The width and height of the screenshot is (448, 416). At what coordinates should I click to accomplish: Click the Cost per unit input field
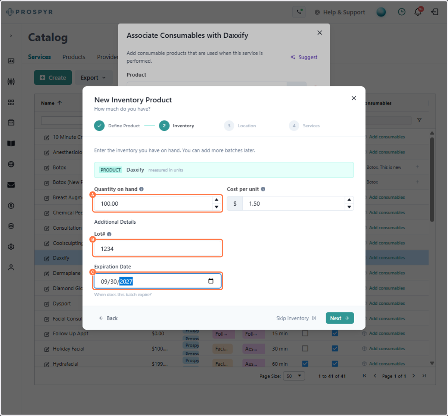click(x=294, y=204)
